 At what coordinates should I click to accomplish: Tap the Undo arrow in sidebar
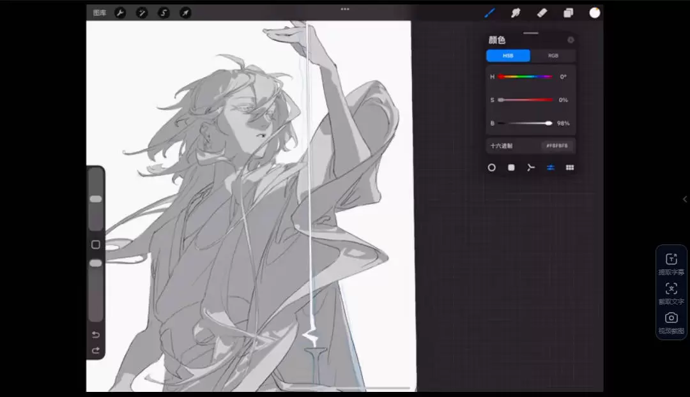pos(96,335)
